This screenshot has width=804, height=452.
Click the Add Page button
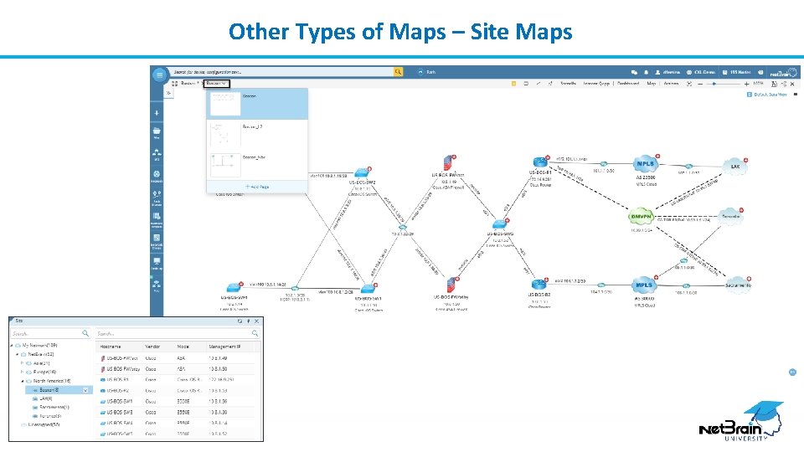point(257,187)
